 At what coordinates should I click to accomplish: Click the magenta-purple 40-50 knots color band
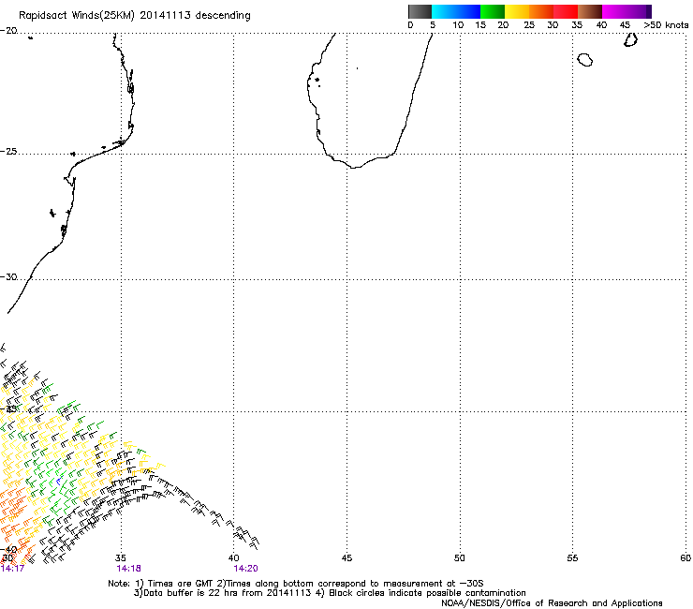coord(627,11)
